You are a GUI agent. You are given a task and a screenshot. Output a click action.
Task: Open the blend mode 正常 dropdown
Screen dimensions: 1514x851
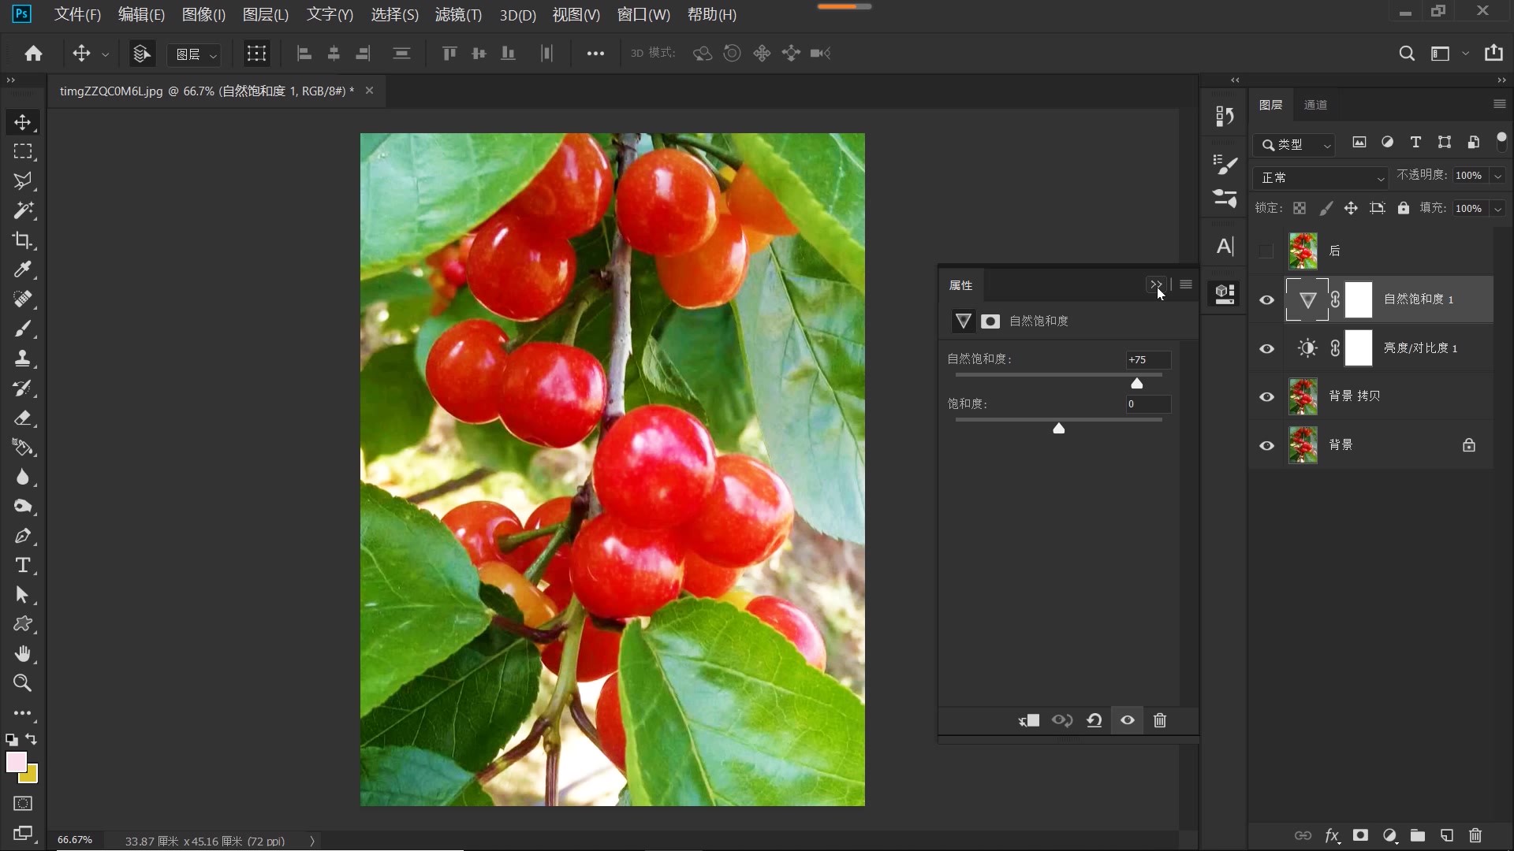point(1320,178)
